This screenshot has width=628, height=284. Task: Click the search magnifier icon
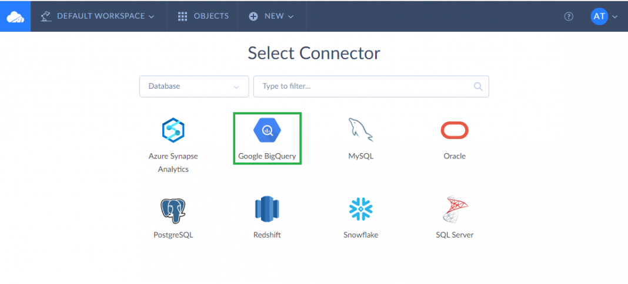click(x=478, y=86)
